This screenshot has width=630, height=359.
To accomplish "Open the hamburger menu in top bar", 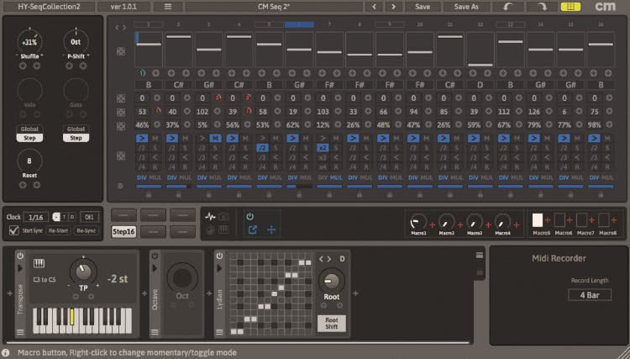I will click(168, 6).
